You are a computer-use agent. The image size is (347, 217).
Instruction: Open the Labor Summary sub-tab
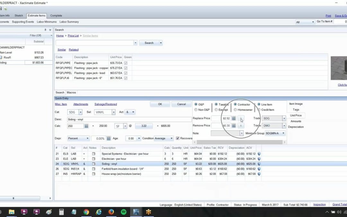point(69,22)
